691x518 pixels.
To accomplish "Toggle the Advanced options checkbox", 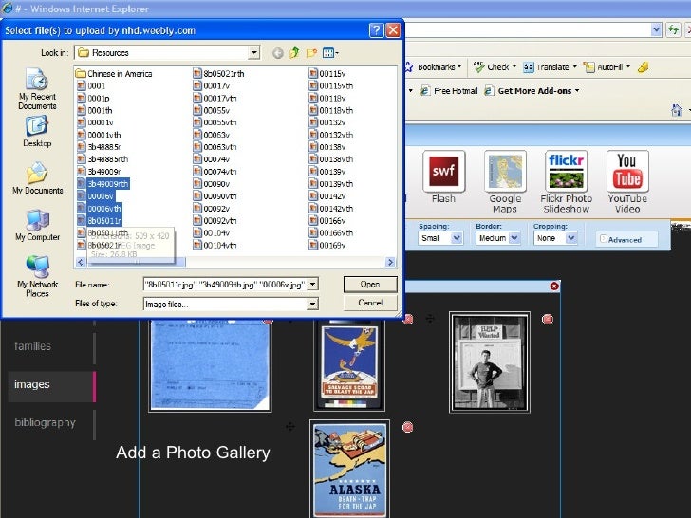I will pos(602,240).
